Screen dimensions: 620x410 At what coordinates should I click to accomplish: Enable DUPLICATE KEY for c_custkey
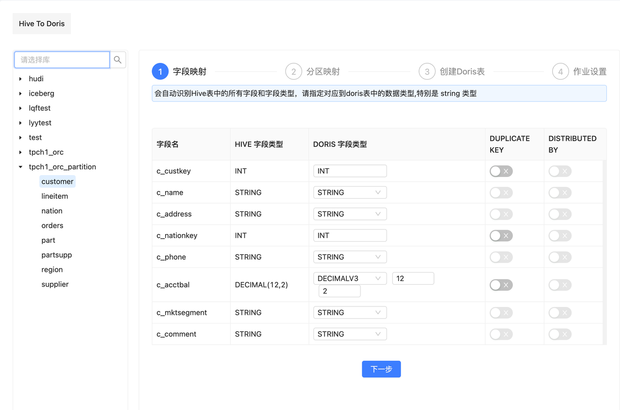point(501,171)
